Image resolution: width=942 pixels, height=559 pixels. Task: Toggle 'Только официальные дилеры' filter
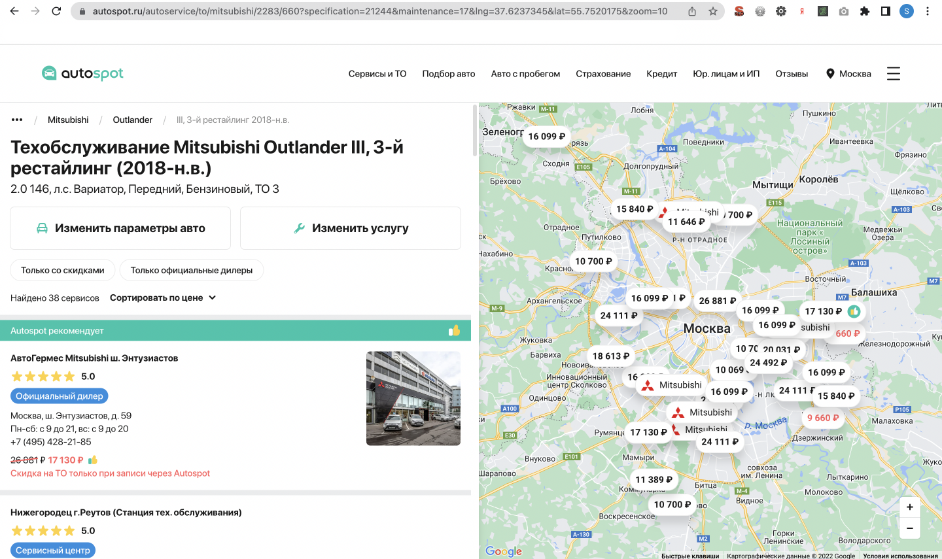click(192, 270)
